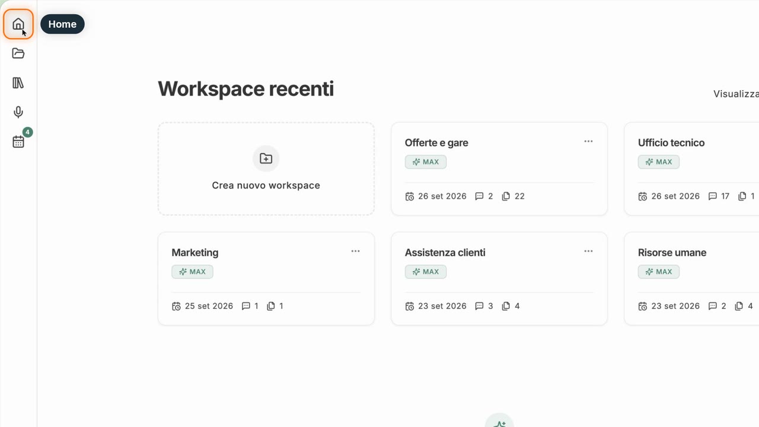Click the documents icon on Offerte e gare
This screenshot has width=759, height=427.
[506, 196]
